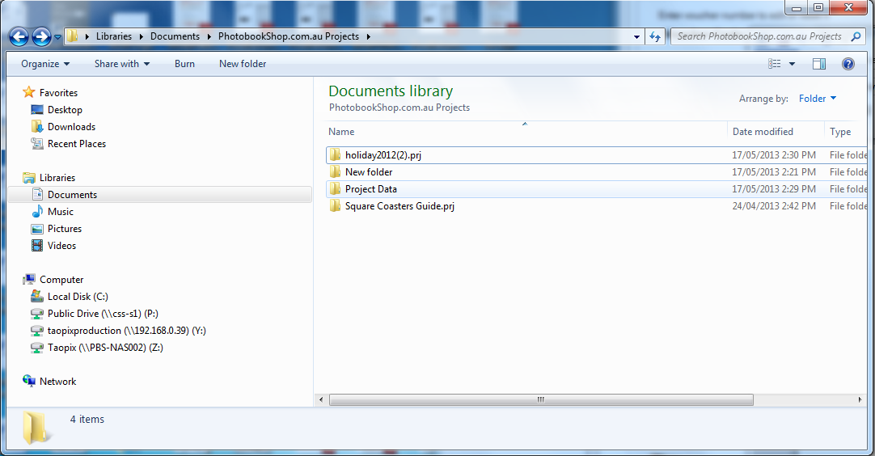
Task: Select Favorites in navigation pane
Action: pos(58,93)
